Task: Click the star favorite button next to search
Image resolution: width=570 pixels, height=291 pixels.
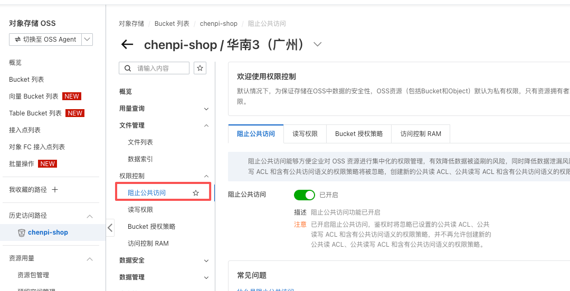Action: (x=200, y=68)
